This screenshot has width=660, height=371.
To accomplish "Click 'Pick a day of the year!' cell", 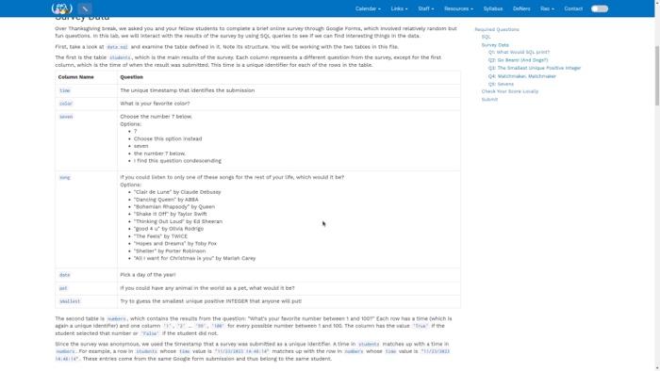I will (289, 275).
